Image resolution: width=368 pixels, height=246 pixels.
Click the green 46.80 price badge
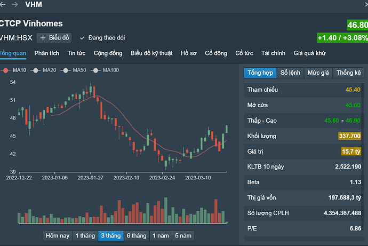click(357, 25)
